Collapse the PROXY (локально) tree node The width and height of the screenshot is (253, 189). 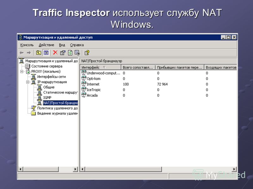[x=22, y=72]
